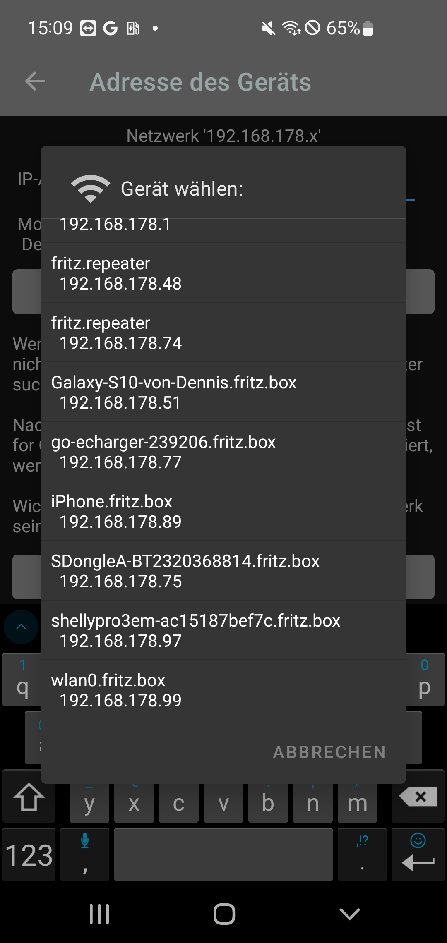Viewport: 447px width, 943px height.
Task: Switch keyboard to 123 number layout
Action: 29,854
